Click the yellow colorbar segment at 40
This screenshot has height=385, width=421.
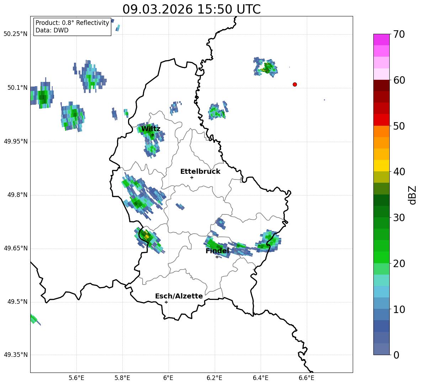pos(381,166)
